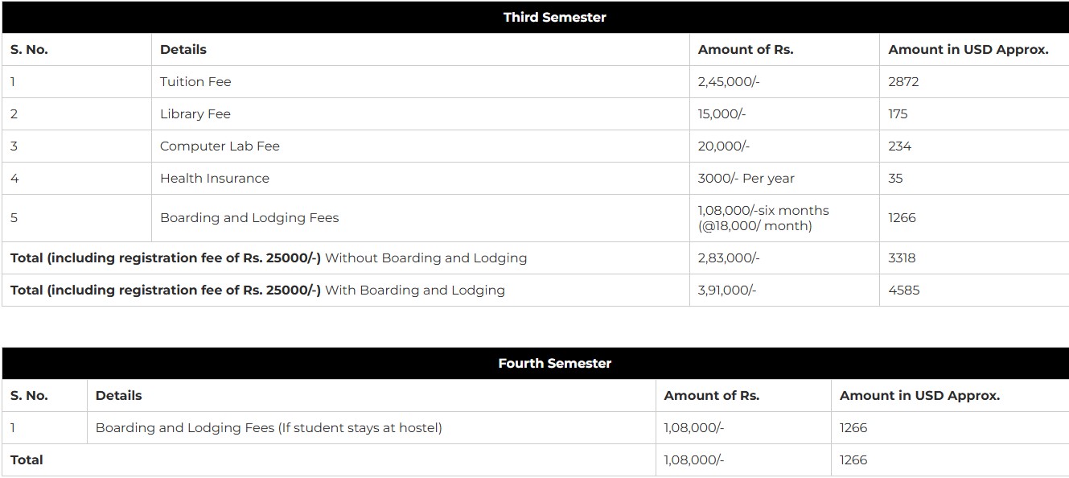Viewport: 1069px width, 478px height.
Task: Click the Library Fee row label
Action: 195,113
